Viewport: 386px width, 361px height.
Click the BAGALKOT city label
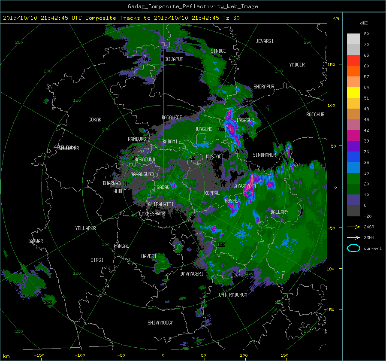pyautogui.click(x=172, y=118)
